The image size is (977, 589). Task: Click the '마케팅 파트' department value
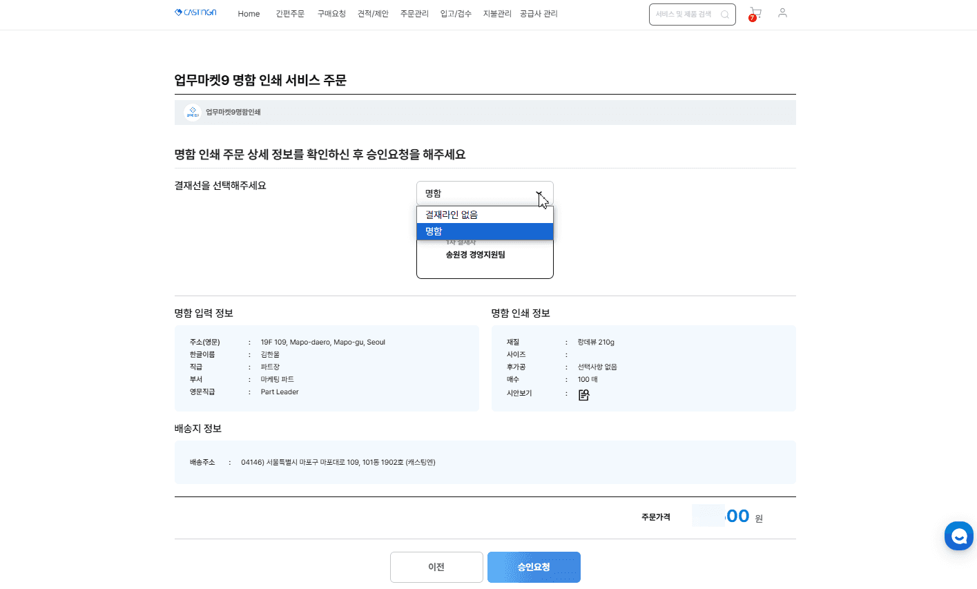click(277, 379)
